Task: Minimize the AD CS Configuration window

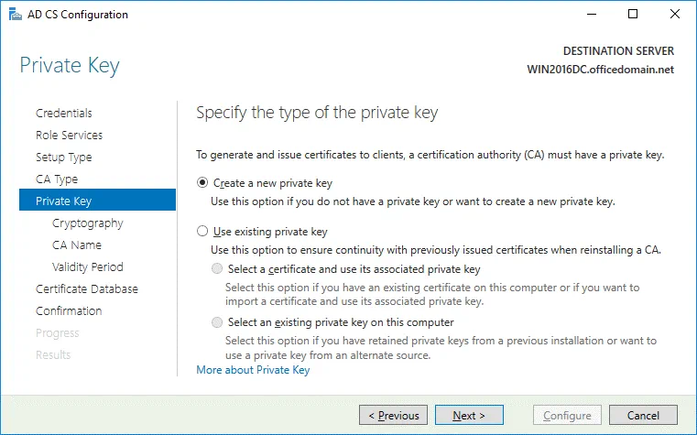Action: pos(592,15)
